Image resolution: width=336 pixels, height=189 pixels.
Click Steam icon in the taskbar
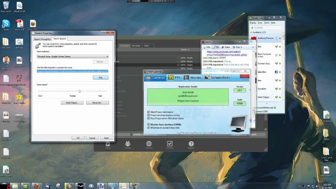[80, 186]
